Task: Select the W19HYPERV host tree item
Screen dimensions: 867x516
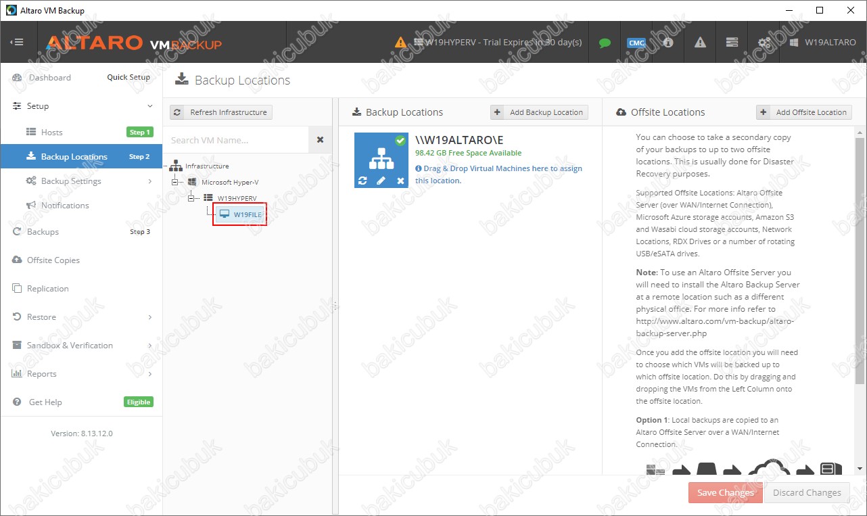Action: tap(237, 198)
